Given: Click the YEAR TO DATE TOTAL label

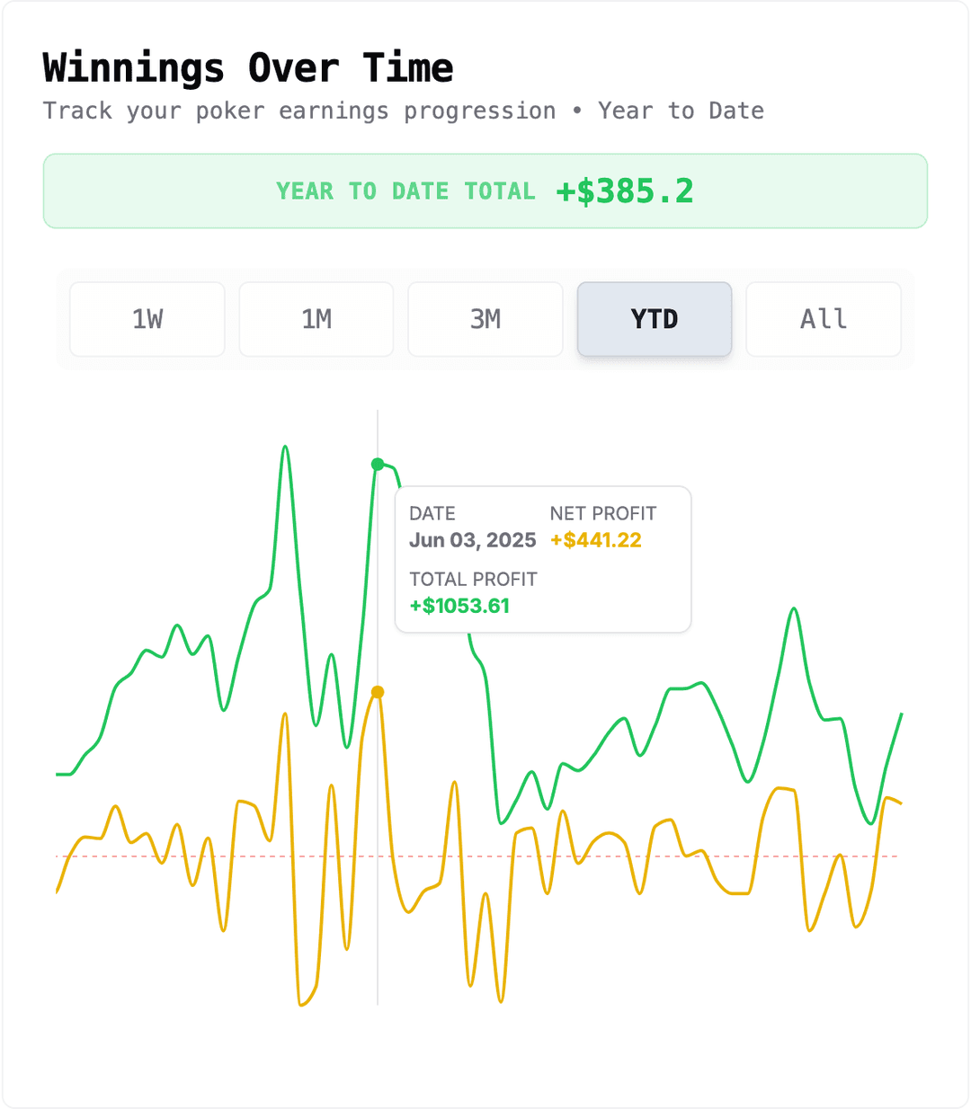Looking at the screenshot, I should coord(405,191).
